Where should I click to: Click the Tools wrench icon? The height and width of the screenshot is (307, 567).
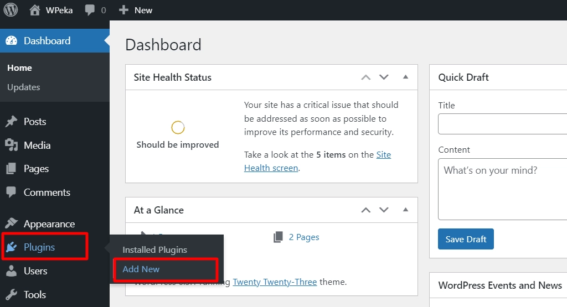pos(11,294)
